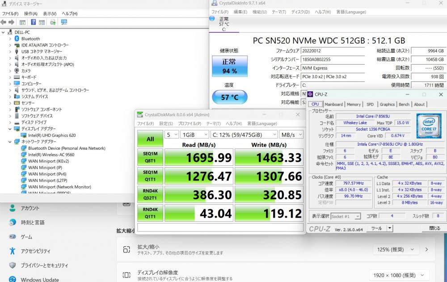The image size is (447, 282).
Task: Open the 機能(Q) menu in CrystalDiskInfo
Action: [x=259, y=12]
